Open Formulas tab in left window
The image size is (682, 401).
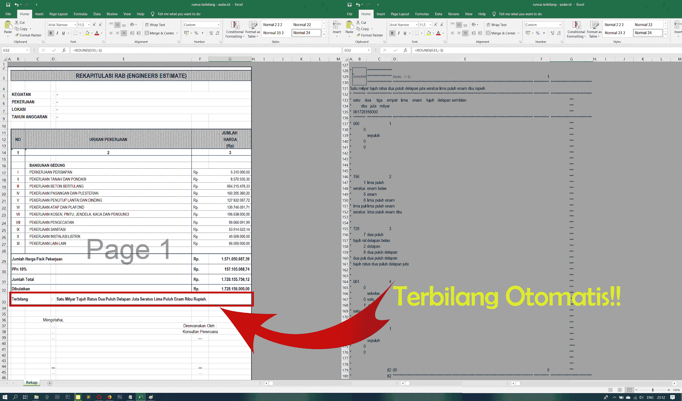[80, 14]
